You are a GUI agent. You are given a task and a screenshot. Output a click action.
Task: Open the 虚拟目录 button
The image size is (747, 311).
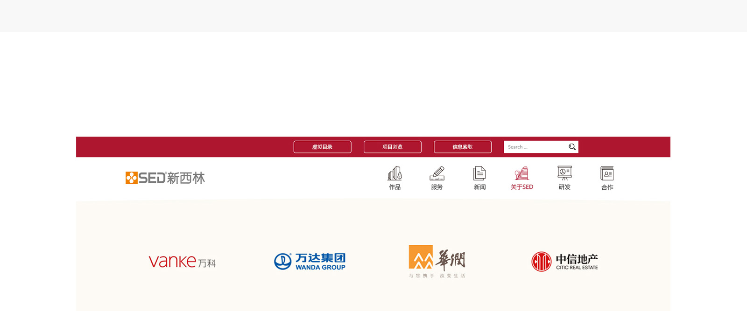click(x=322, y=147)
